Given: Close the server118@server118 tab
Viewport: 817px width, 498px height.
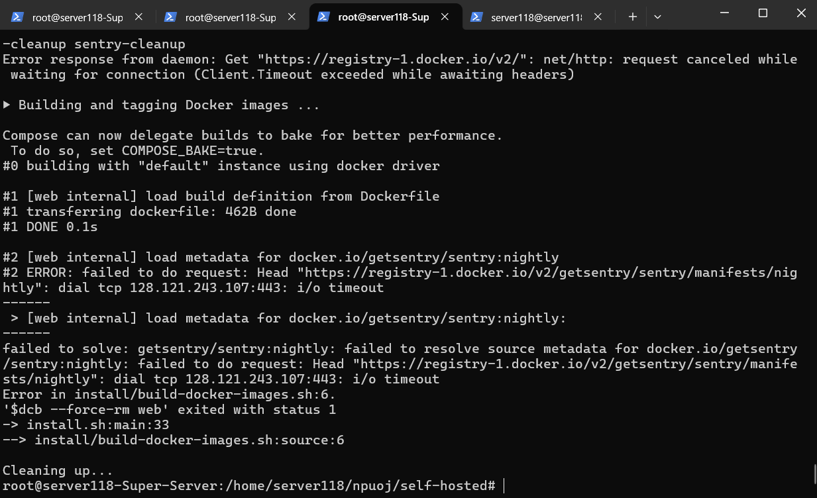Looking at the screenshot, I should pyautogui.click(x=598, y=17).
